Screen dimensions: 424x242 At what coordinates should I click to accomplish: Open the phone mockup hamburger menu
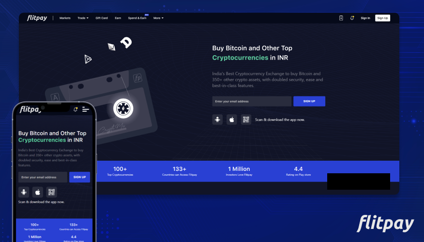pos(86,109)
